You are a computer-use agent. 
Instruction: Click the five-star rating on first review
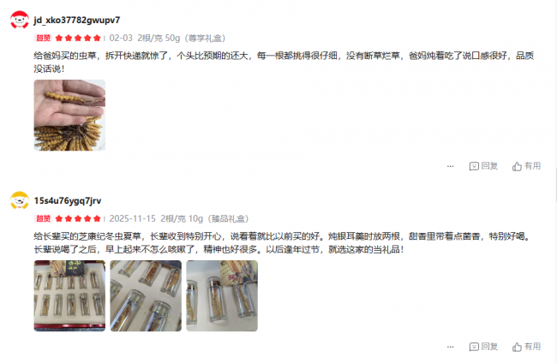[x=78, y=38]
